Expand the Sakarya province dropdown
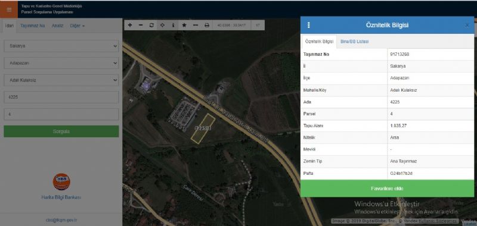 tap(61, 46)
